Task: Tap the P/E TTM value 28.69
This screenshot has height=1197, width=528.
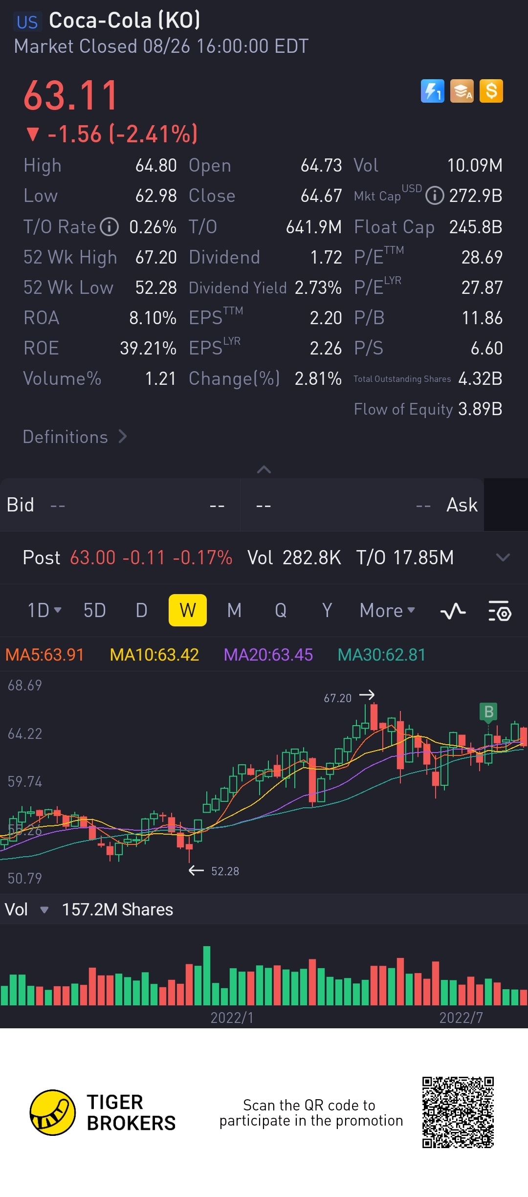Action: click(482, 257)
